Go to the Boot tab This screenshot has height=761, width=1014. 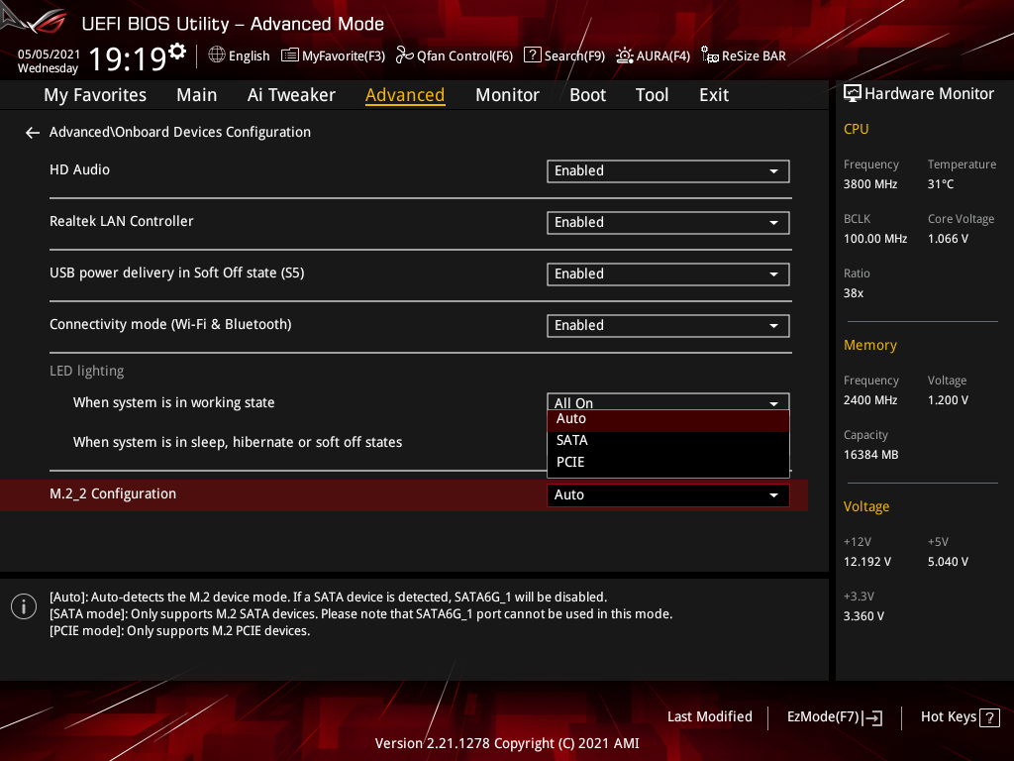tap(587, 95)
